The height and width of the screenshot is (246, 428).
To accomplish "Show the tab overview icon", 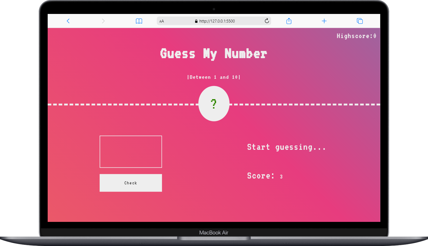I will point(360,21).
